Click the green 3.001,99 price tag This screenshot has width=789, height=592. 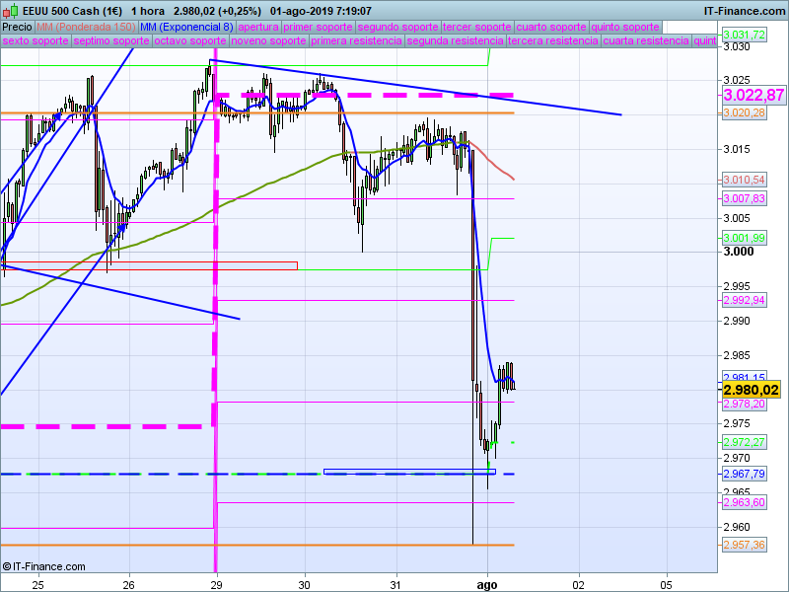[x=745, y=238]
